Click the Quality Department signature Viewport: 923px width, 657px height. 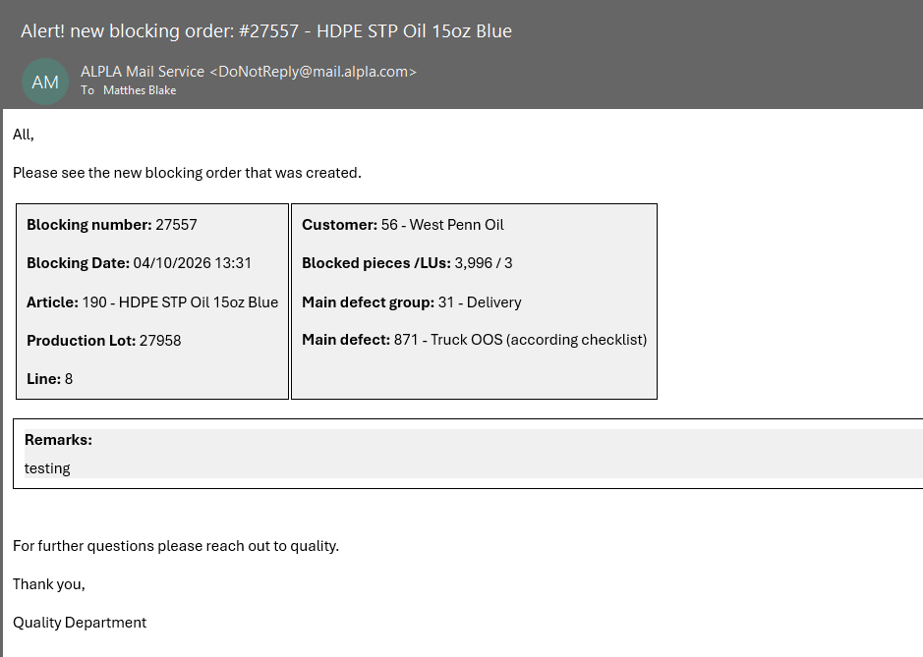(x=80, y=623)
